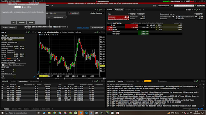
Task: Click first magnifier zoom tool in chart toolbar
Action: (x=47, y=35)
